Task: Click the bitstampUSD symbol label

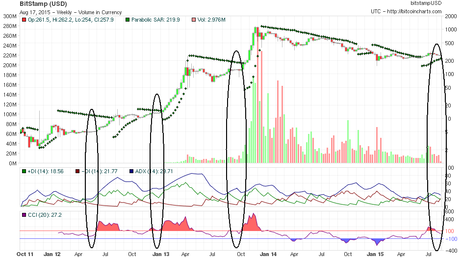Action: pos(426,3)
